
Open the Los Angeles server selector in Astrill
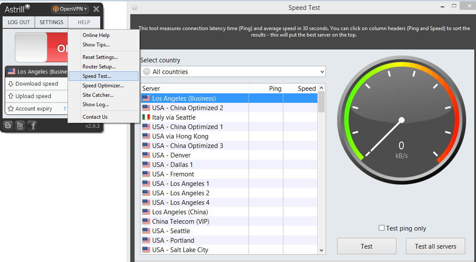tap(37, 72)
